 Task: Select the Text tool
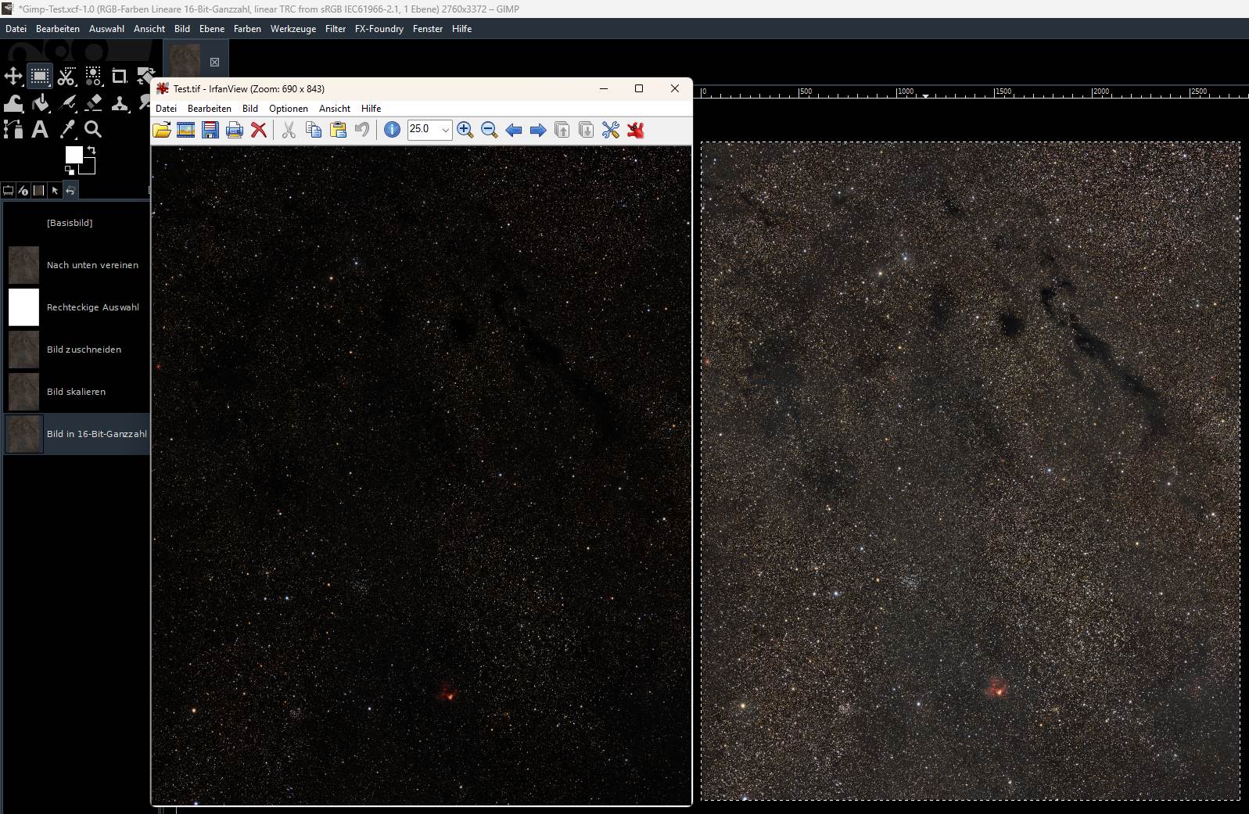tap(40, 130)
